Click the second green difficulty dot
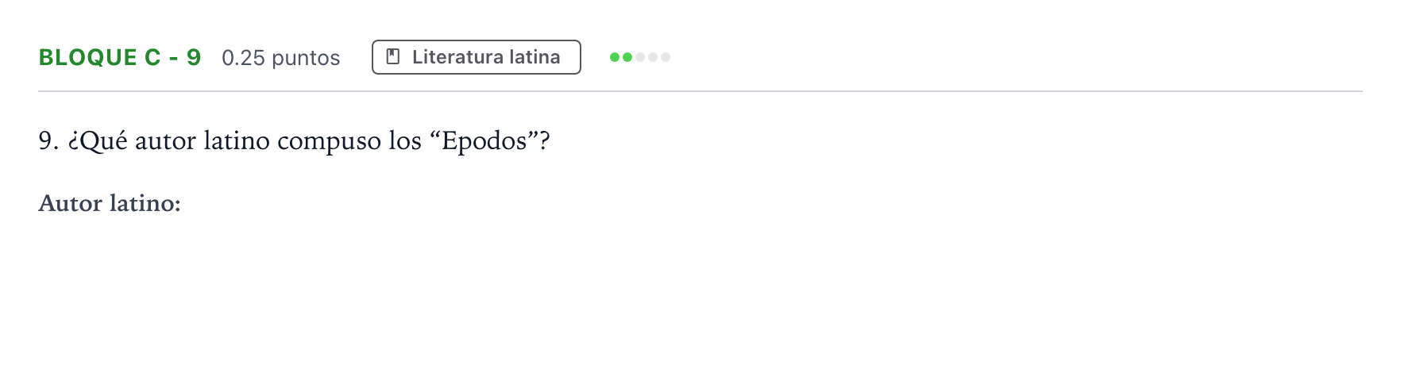 pyautogui.click(x=627, y=57)
